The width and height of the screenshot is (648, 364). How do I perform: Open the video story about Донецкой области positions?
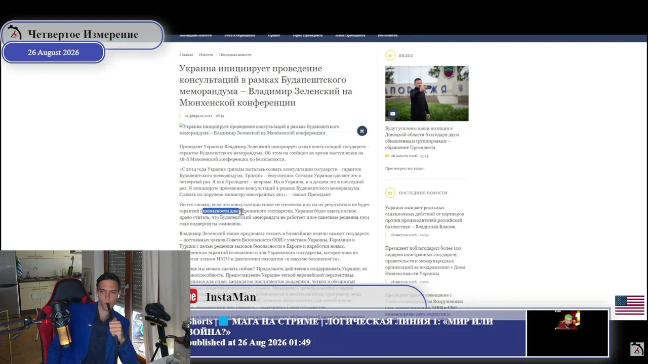point(423,138)
